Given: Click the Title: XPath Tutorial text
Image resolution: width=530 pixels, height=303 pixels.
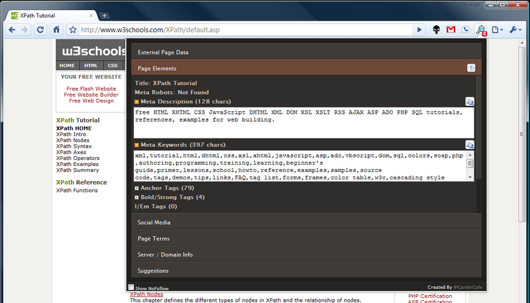Looking at the screenshot, I should click(x=166, y=83).
